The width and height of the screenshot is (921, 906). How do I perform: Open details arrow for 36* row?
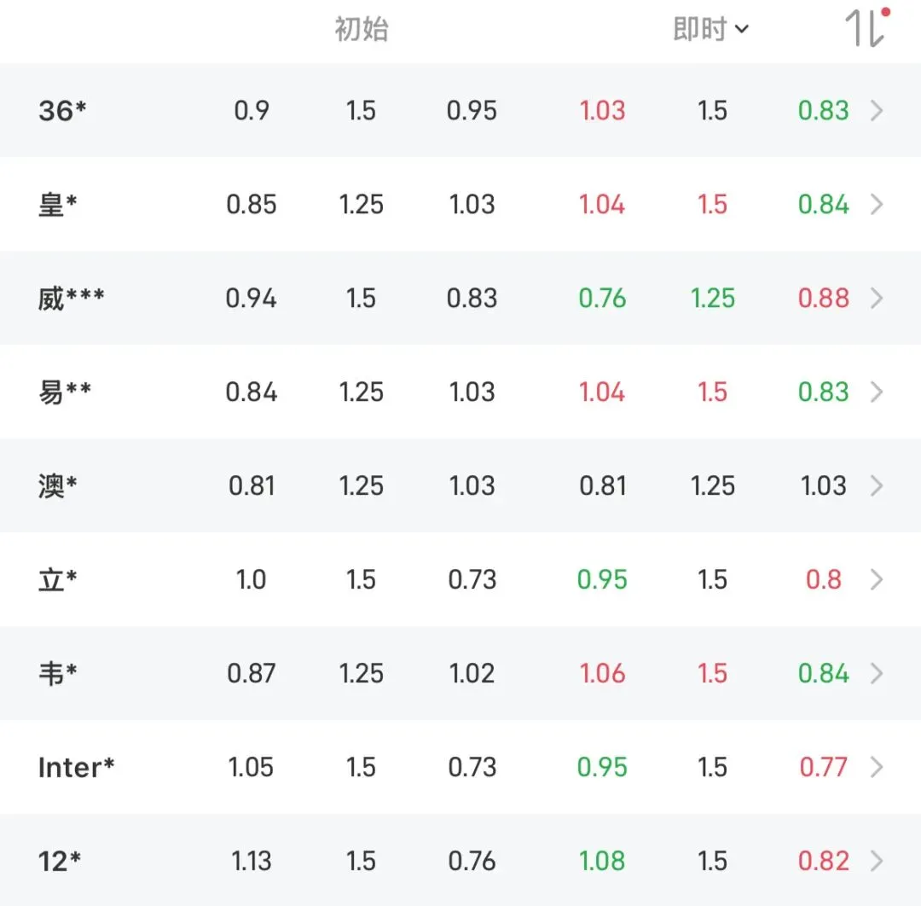pos(877,110)
